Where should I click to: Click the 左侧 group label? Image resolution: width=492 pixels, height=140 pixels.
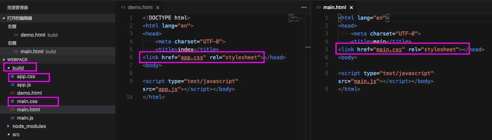(12, 26)
